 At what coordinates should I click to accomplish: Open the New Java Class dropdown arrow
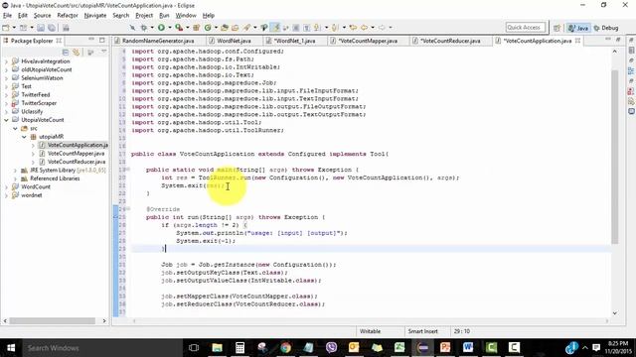(216, 28)
